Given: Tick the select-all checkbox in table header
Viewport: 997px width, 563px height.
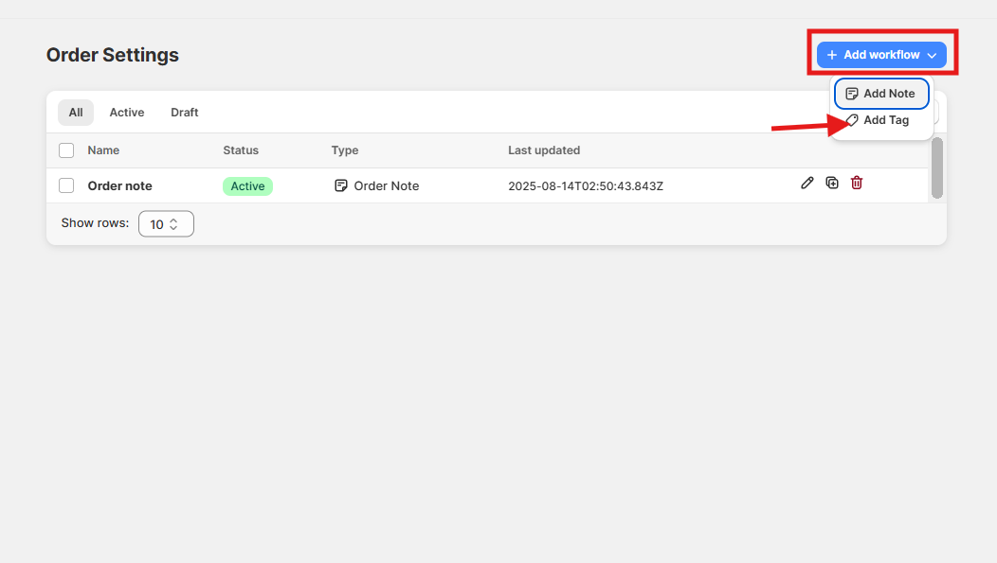Looking at the screenshot, I should click(66, 150).
